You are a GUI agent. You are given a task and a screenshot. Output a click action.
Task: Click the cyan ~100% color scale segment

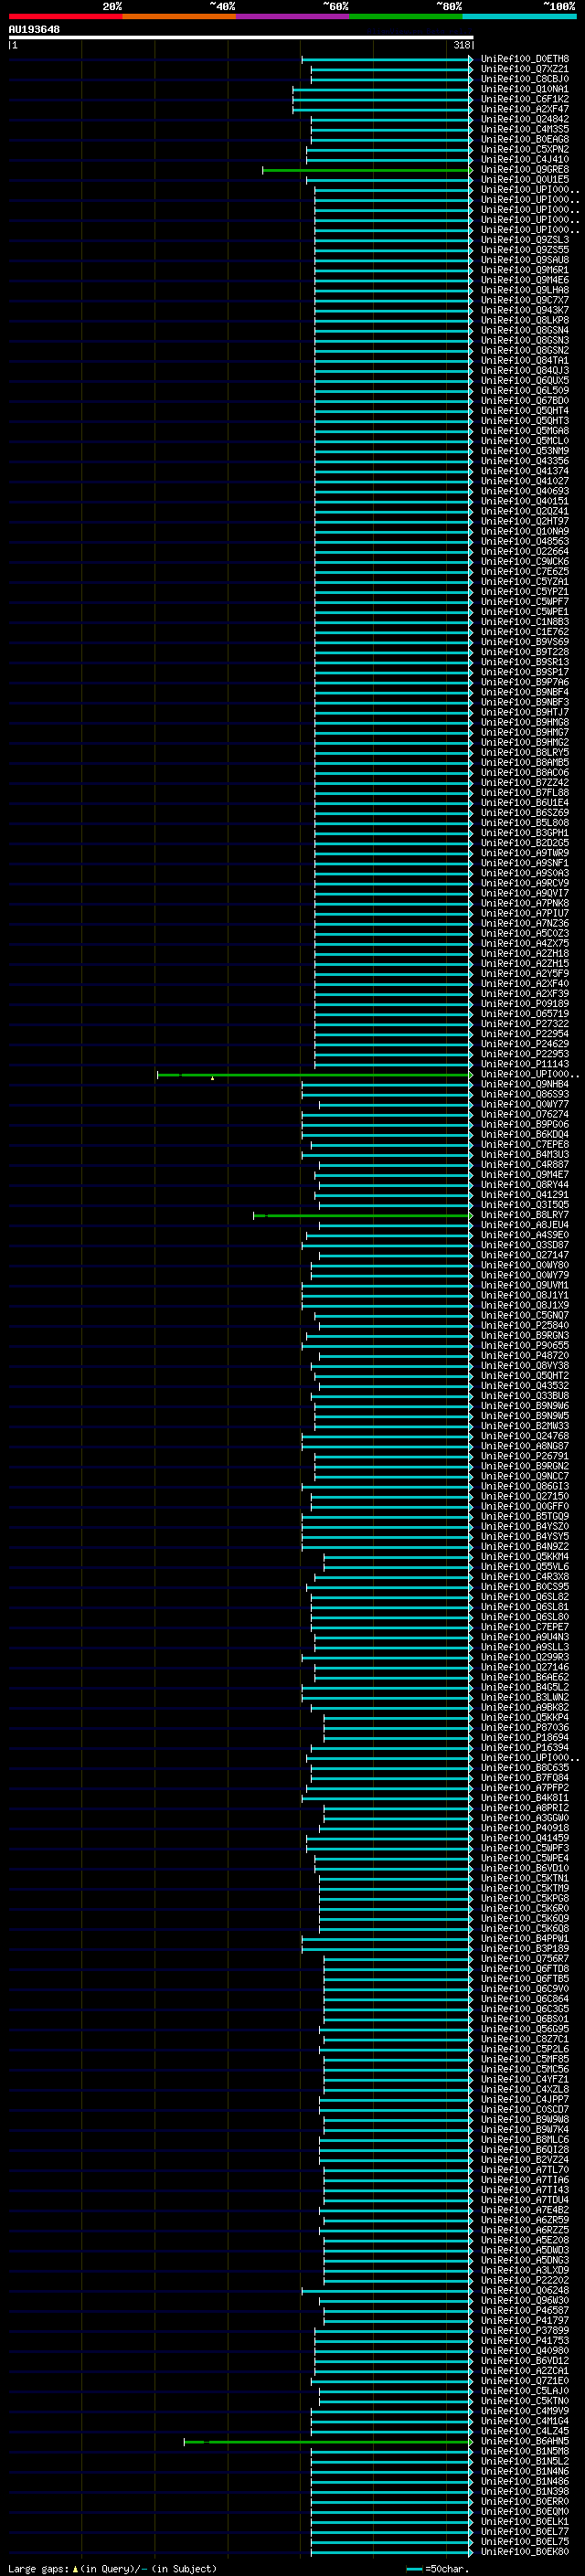pyautogui.click(x=519, y=16)
